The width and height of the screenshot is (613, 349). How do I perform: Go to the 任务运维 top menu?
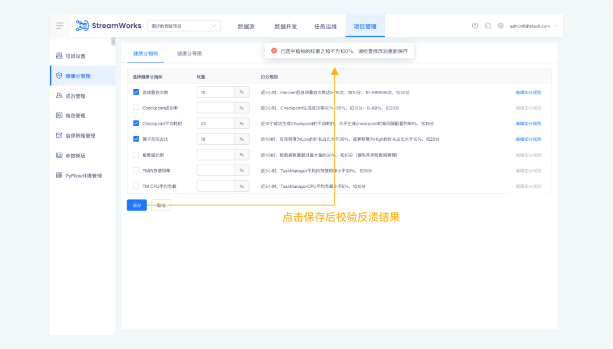325,26
